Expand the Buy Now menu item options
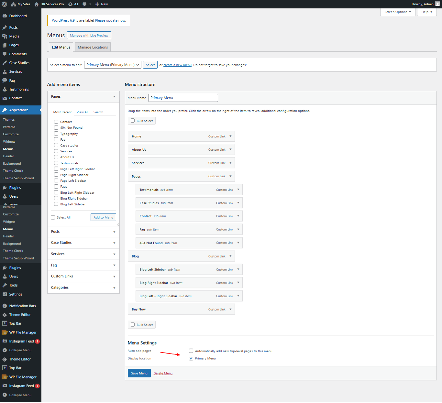Screen dimensions: 442x403 coord(230,309)
